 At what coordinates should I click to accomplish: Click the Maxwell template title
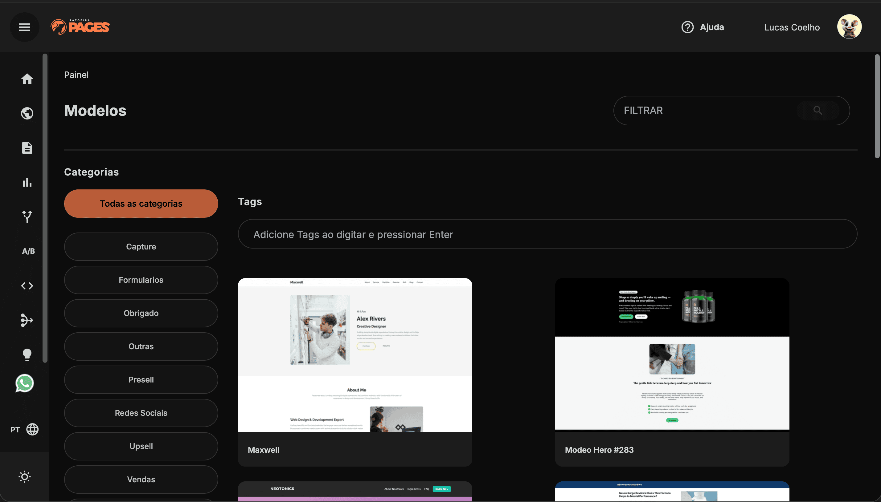click(263, 450)
